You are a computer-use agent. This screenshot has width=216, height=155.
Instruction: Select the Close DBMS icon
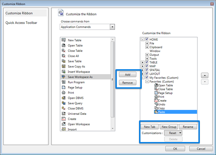click(x=63, y=108)
